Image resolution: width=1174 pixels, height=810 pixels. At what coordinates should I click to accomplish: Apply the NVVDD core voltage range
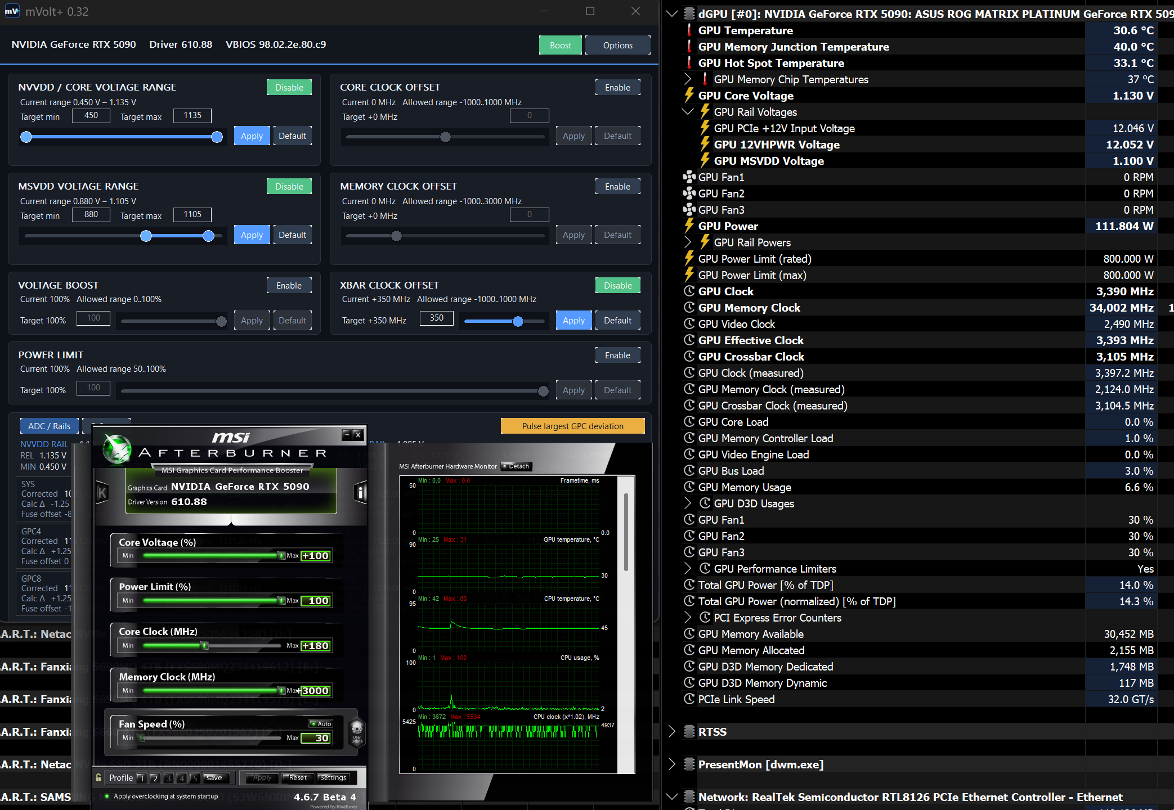pos(252,136)
